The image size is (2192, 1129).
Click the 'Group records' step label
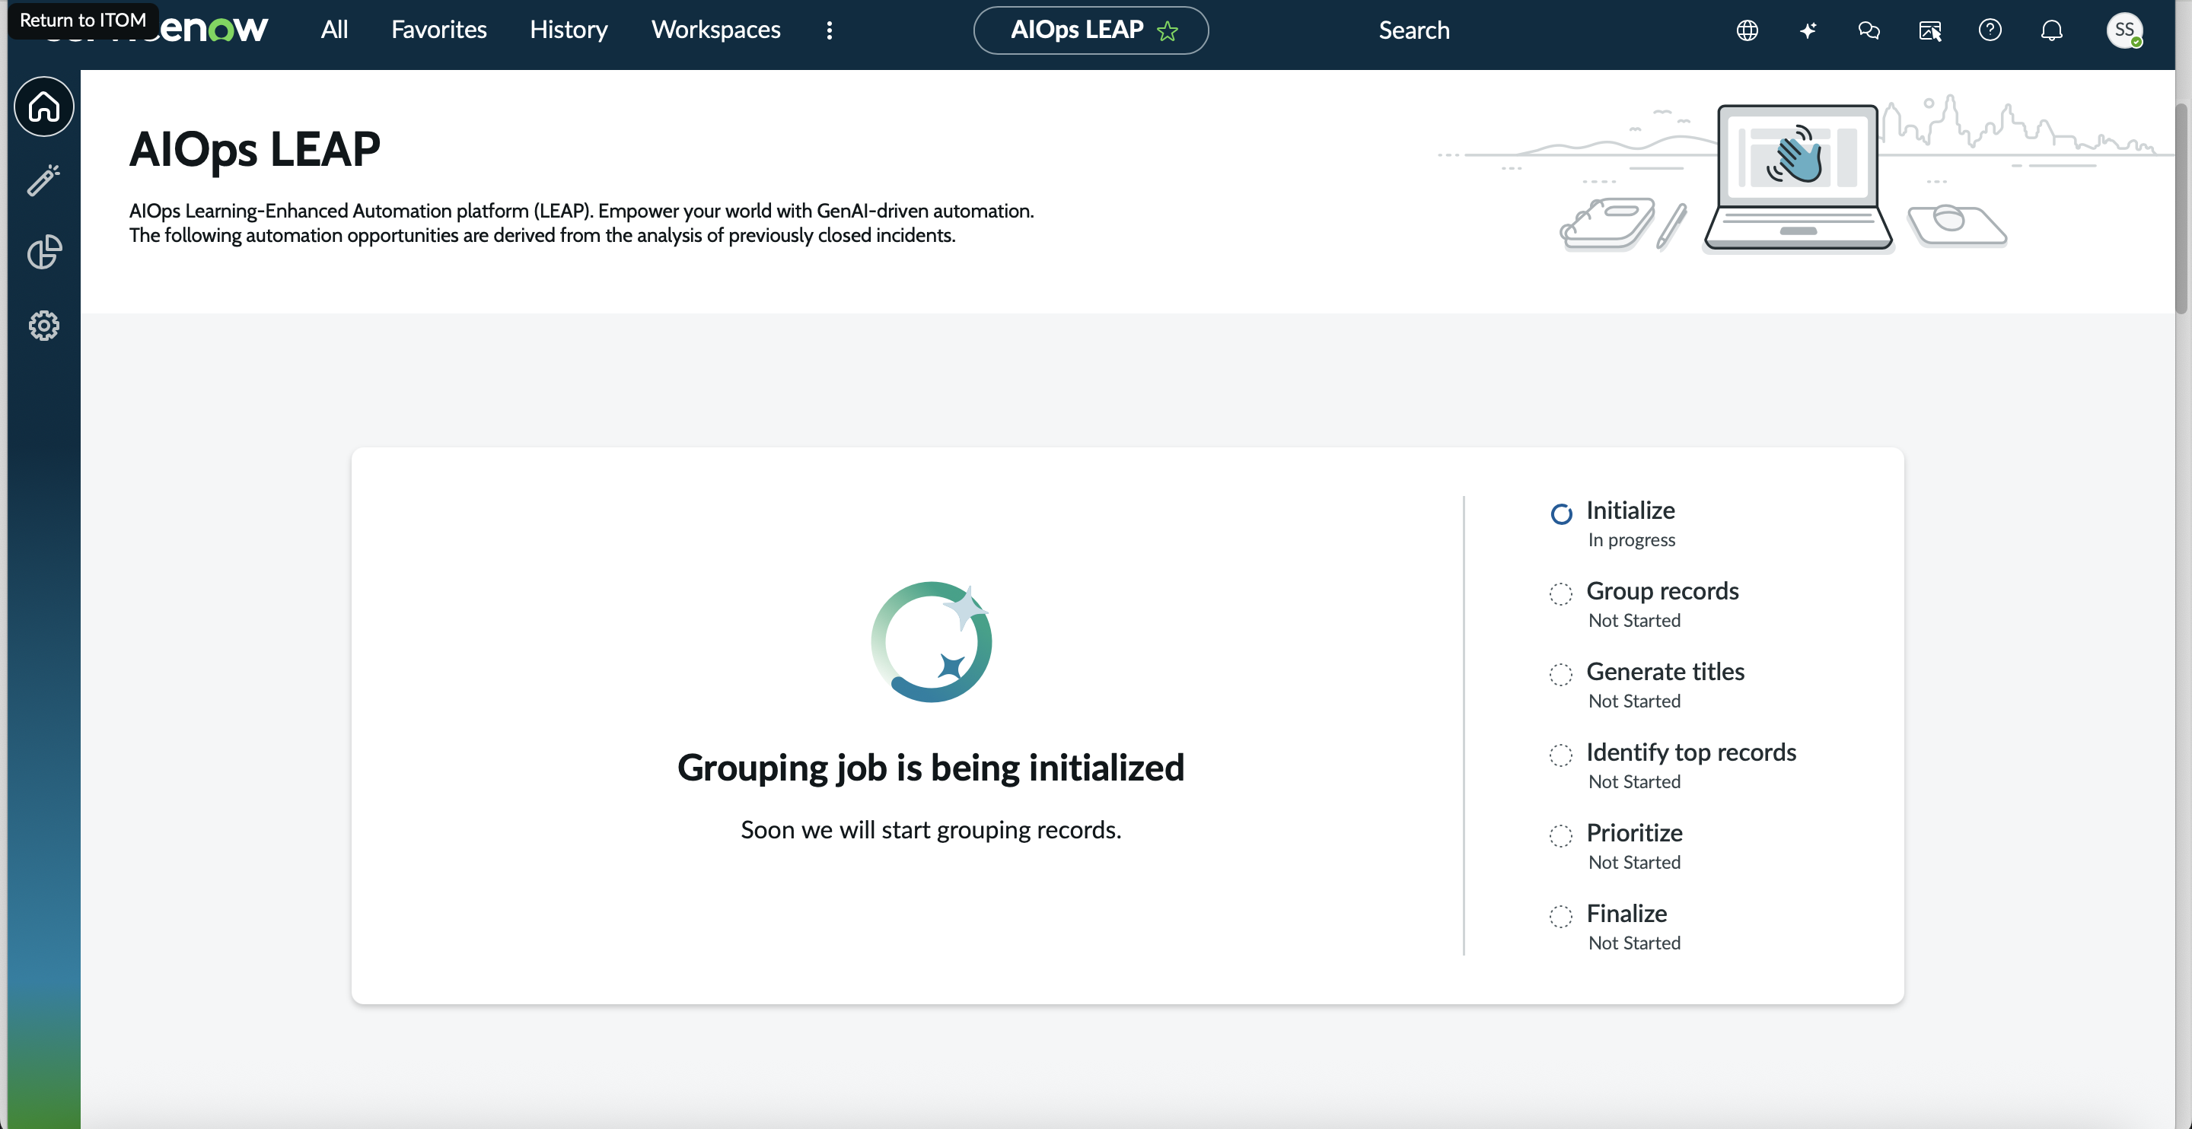click(x=1663, y=590)
